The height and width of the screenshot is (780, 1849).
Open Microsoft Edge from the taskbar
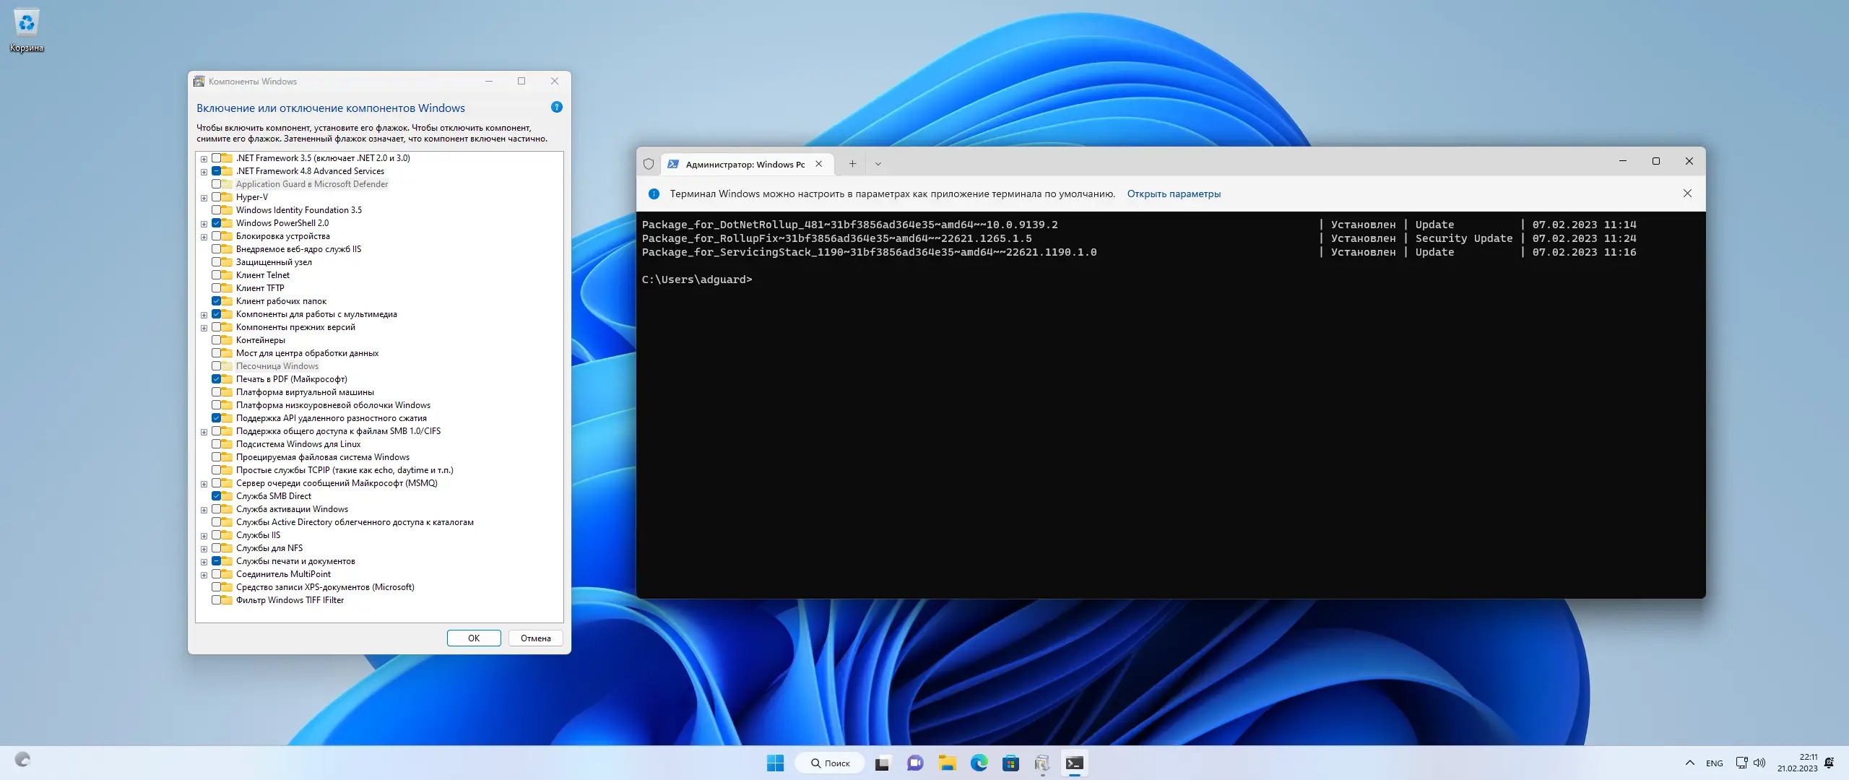pyautogui.click(x=979, y=763)
